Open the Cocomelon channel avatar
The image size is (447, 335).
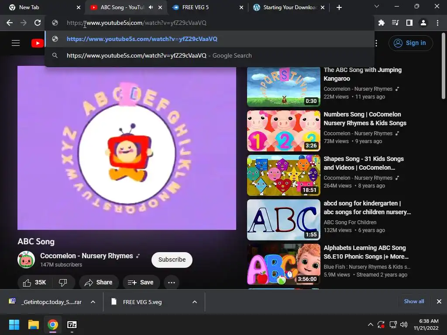tap(26, 260)
